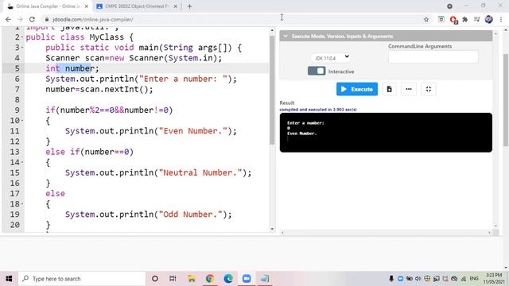509x286 pixels.
Task: Click the 'number=scan.nextInt();' line
Action: (x=99, y=89)
